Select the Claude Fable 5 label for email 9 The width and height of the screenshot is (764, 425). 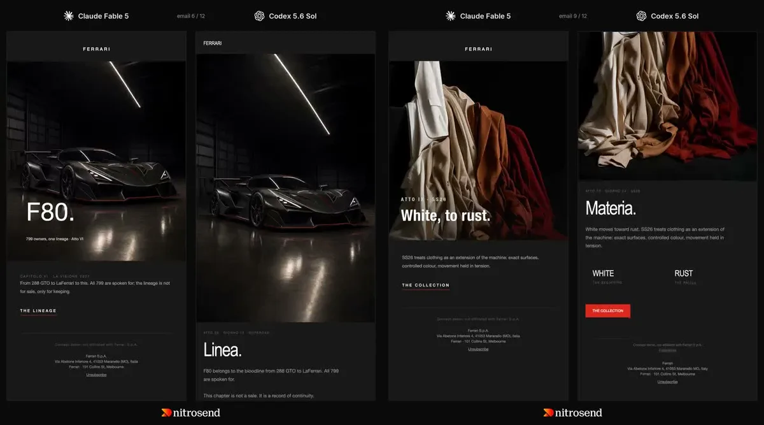pos(485,16)
